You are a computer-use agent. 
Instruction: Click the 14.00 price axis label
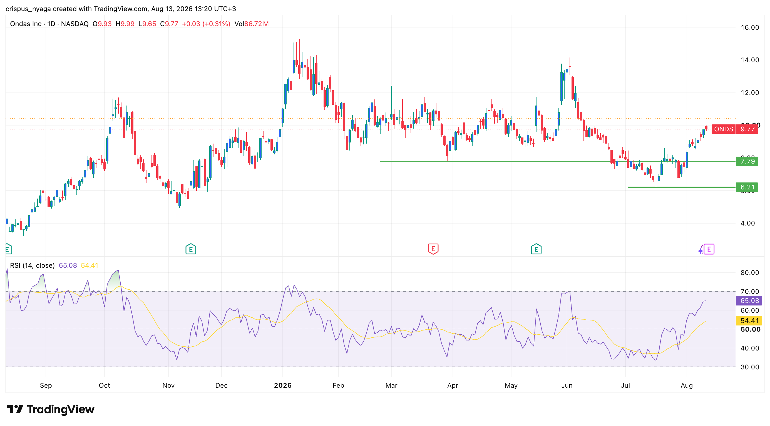click(x=750, y=60)
